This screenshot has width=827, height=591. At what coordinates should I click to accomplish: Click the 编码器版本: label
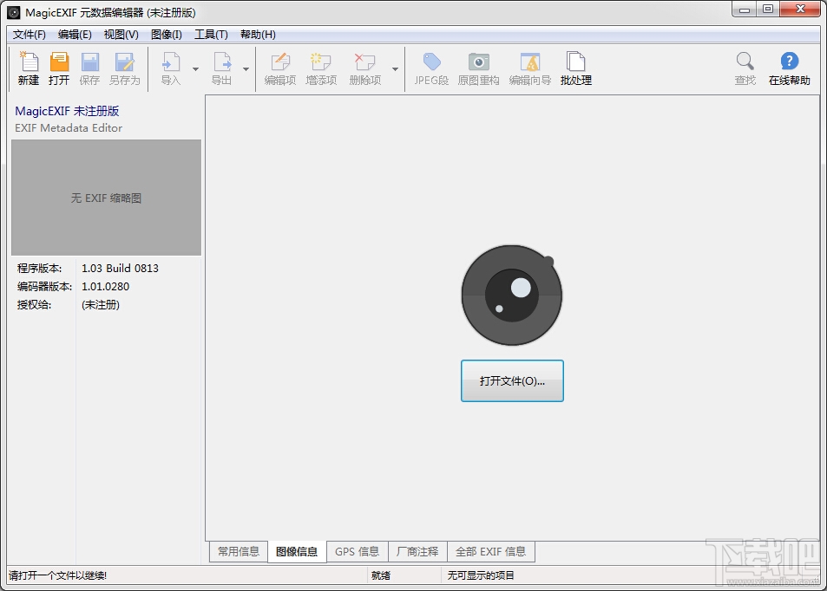[x=44, y=287]
